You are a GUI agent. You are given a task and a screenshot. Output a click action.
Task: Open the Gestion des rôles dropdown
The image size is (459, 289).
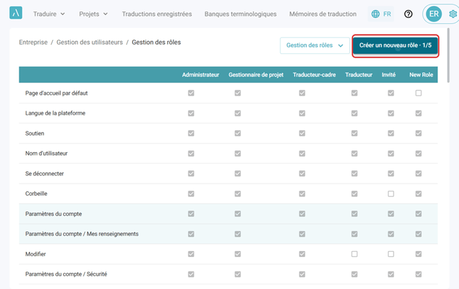[x=315, y=45]
